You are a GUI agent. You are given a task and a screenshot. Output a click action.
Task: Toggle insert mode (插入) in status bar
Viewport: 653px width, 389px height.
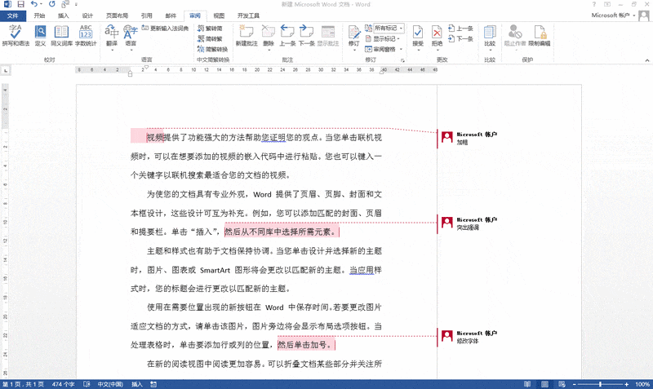coord(136,383)
